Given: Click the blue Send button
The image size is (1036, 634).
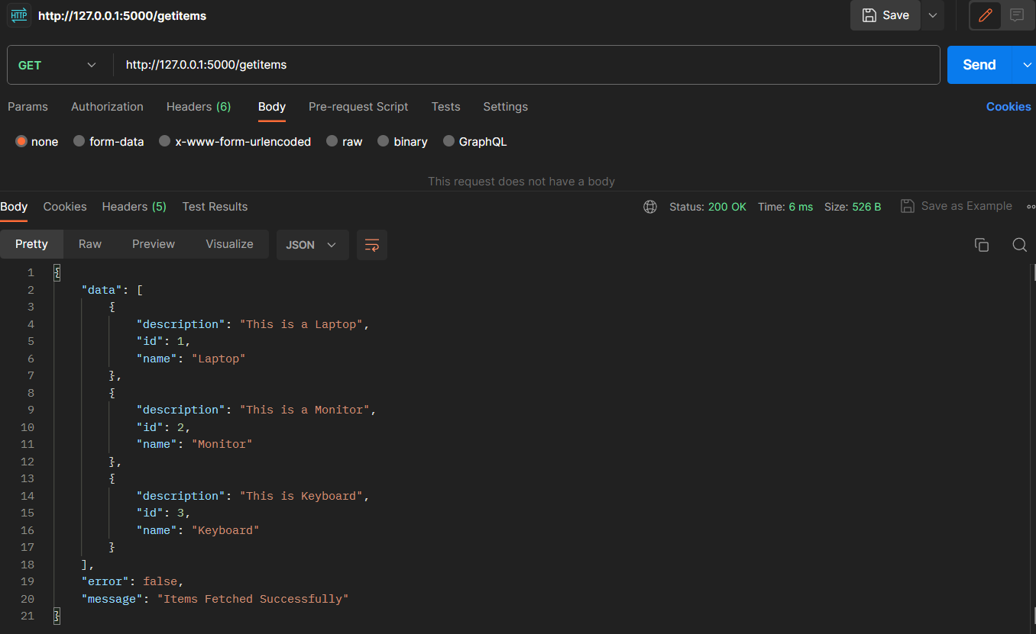Looking at the screenshot, I should click(979, 65).
